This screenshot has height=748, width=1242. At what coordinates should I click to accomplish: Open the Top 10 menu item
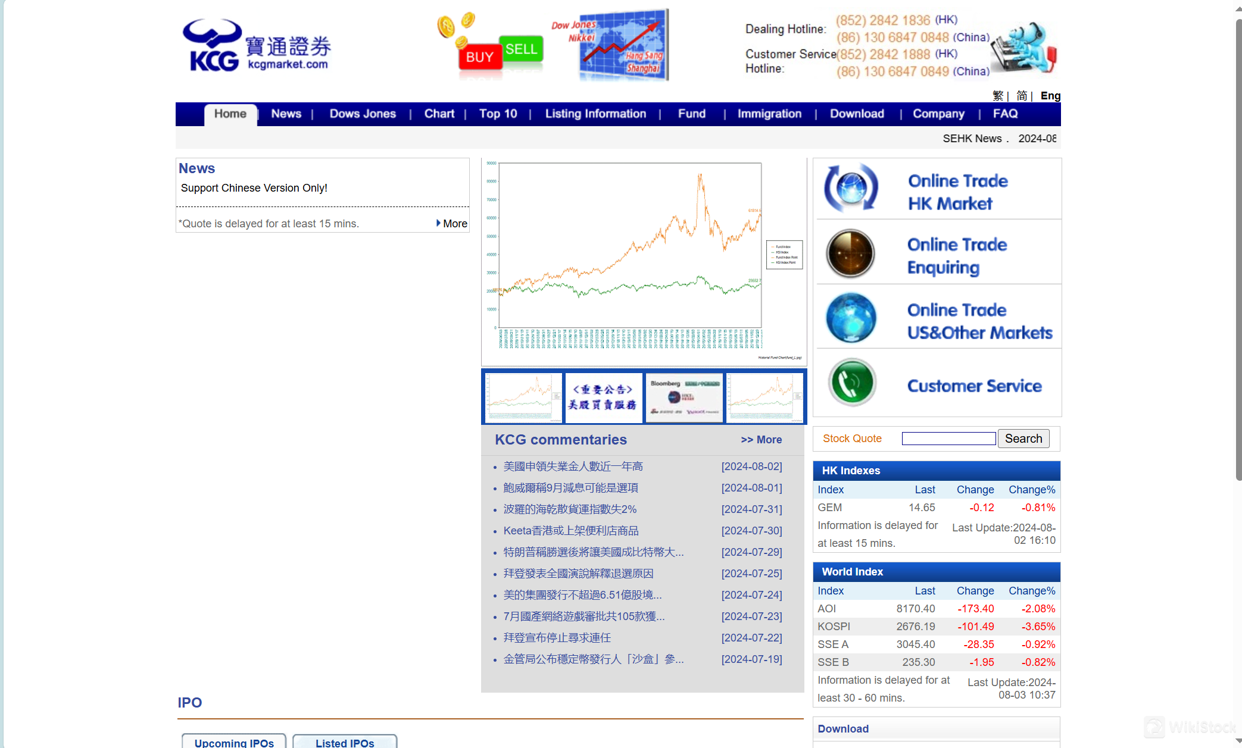[x=498, y=114]
